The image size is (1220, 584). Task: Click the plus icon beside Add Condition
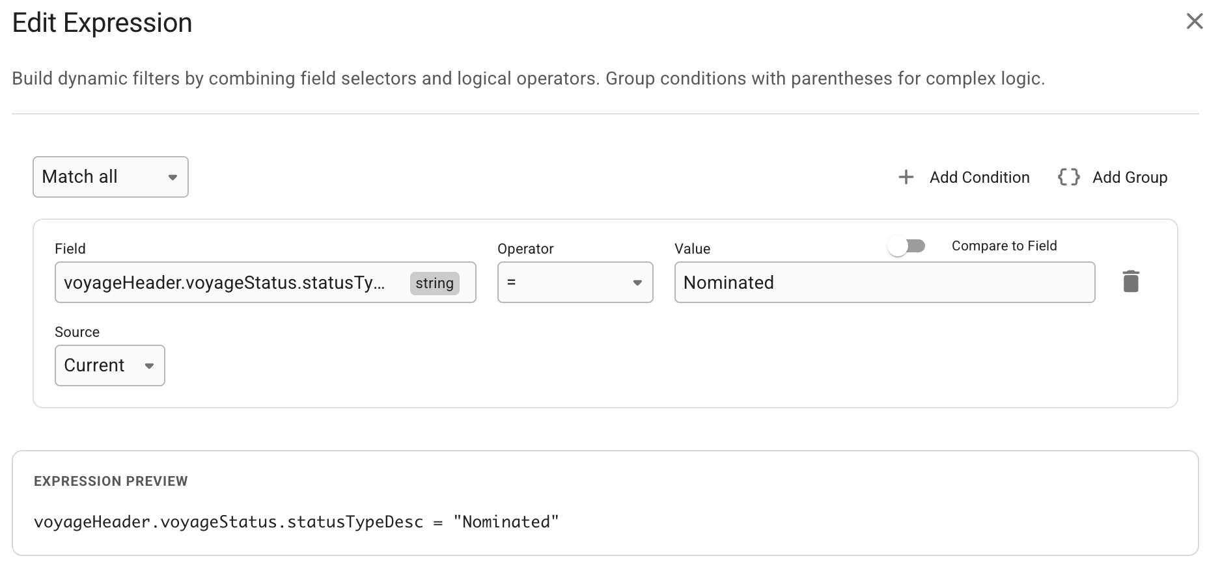pyautogui.click(x=906, y=177)
